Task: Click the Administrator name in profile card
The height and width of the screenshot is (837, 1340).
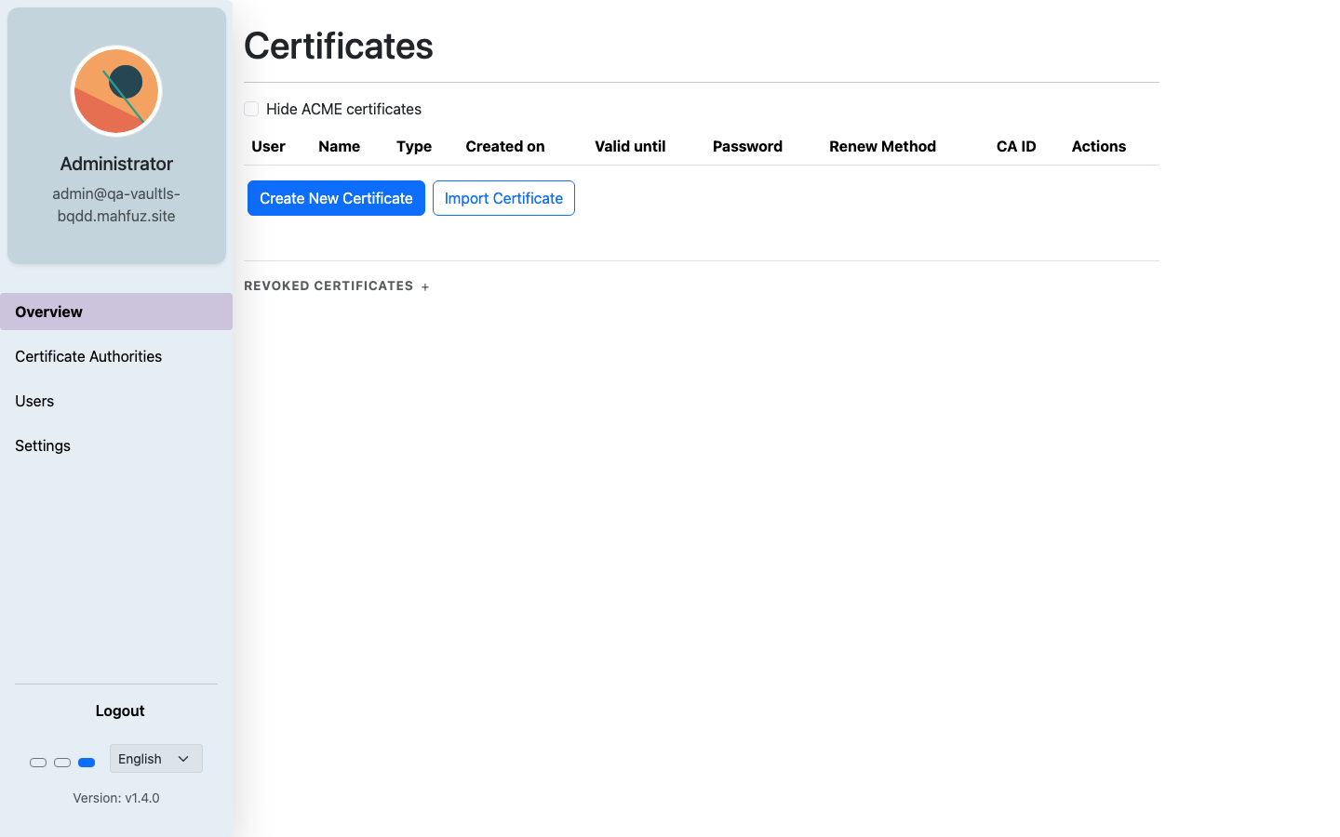Action: [116, 164]
